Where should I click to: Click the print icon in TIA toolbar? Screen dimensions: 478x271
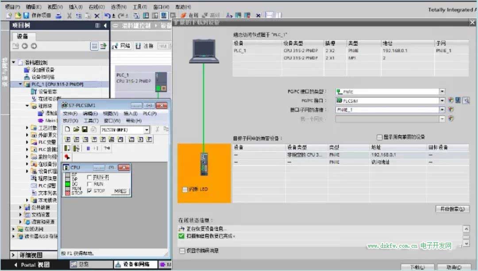click(x=58, y=15)
